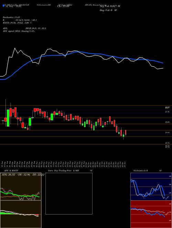
Task: Click the 'Day Vol: 0 M' value
Action: coord(108,10)
